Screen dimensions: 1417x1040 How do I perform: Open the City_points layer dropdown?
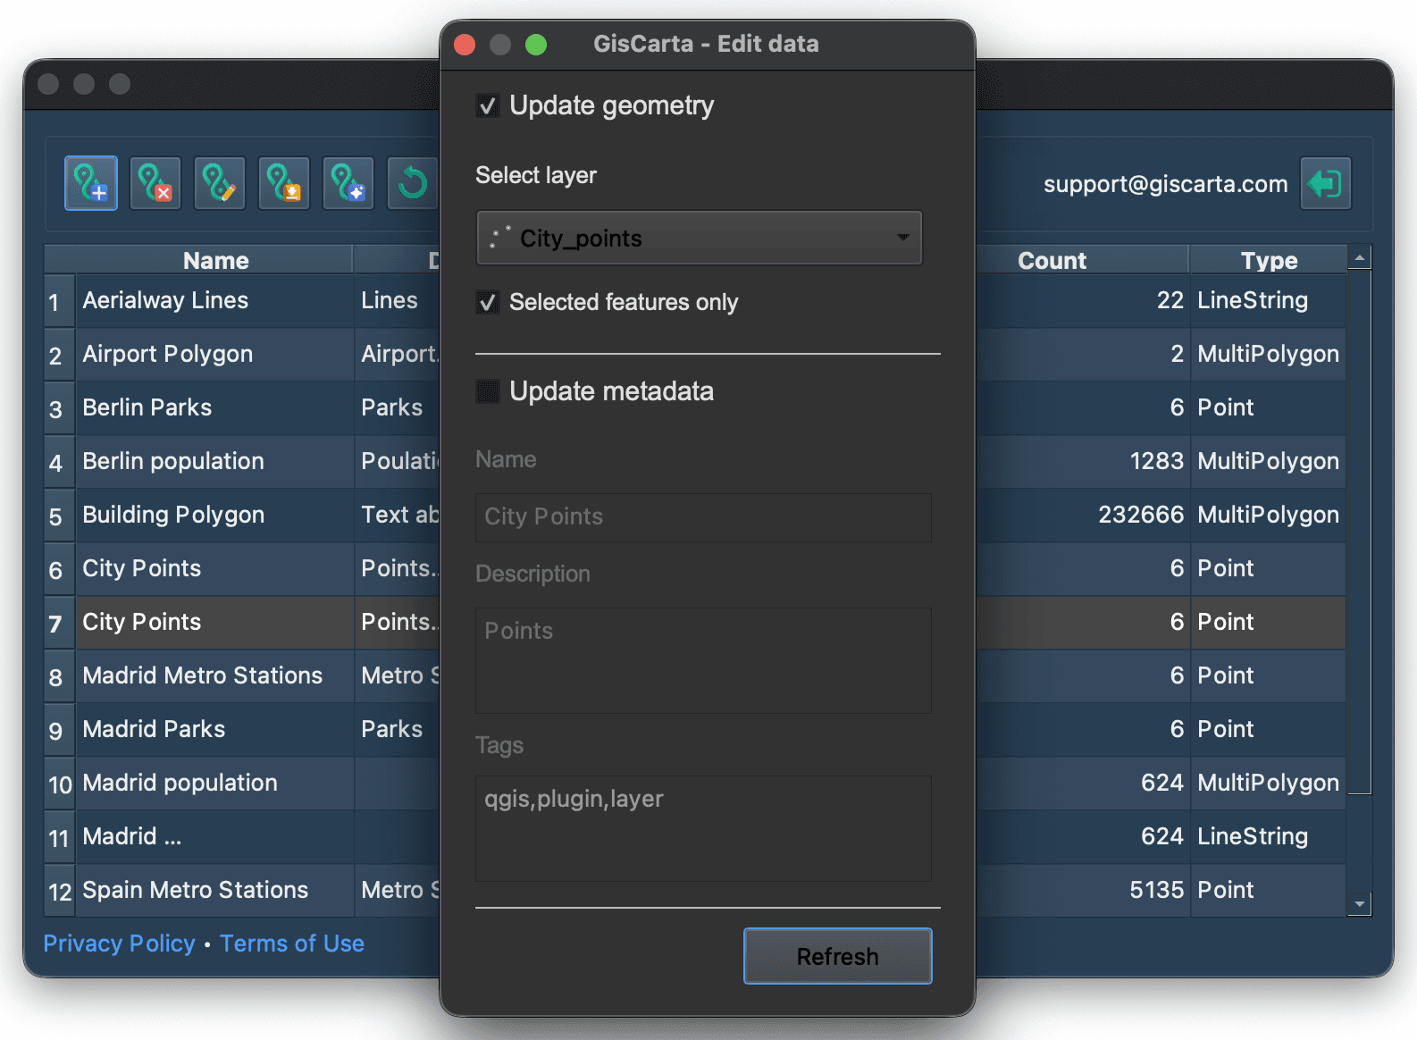pyautogui.click(x=700, y=238)
